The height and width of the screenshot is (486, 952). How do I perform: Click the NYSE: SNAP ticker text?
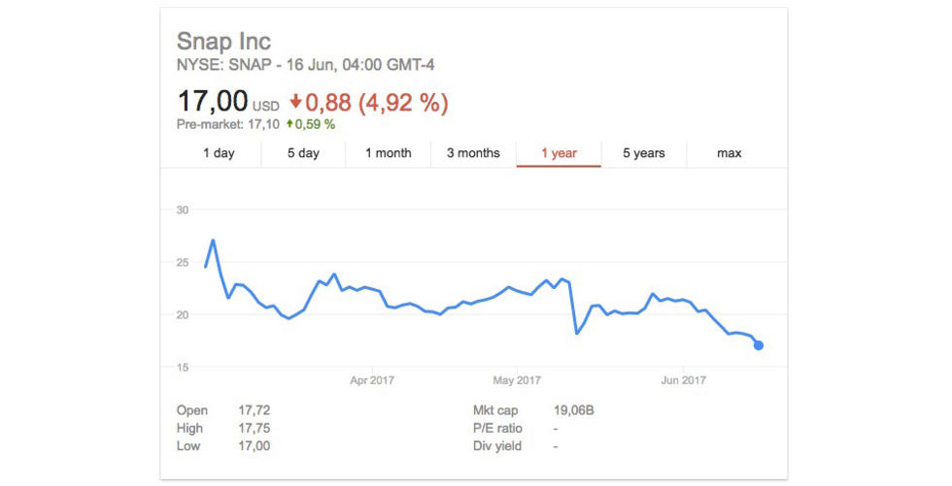coord(224,65)
